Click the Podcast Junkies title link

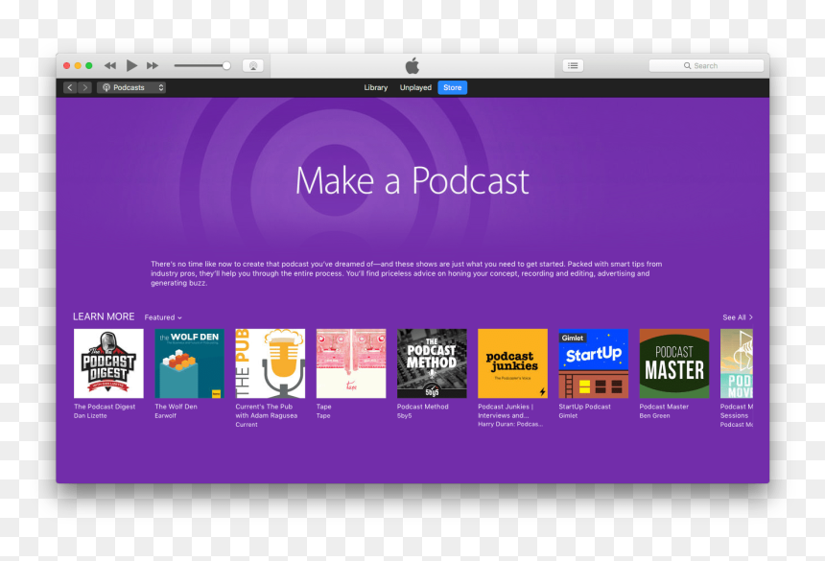[506, 411]
